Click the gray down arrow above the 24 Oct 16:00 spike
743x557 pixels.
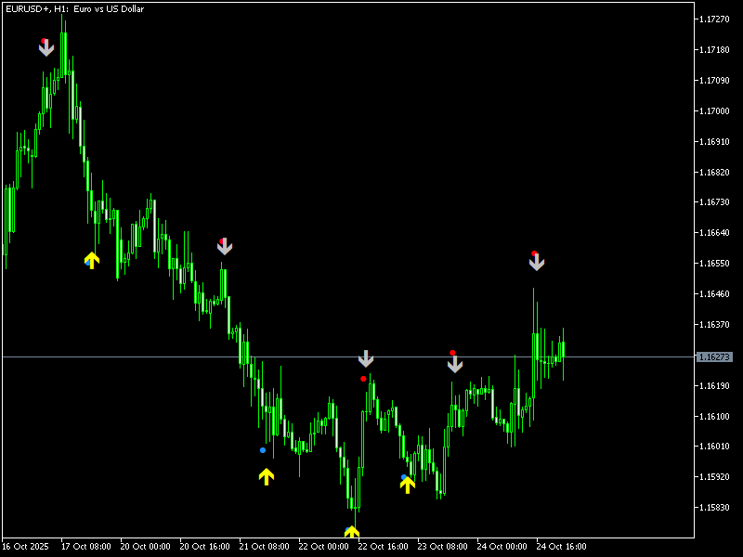pos(537,263)
